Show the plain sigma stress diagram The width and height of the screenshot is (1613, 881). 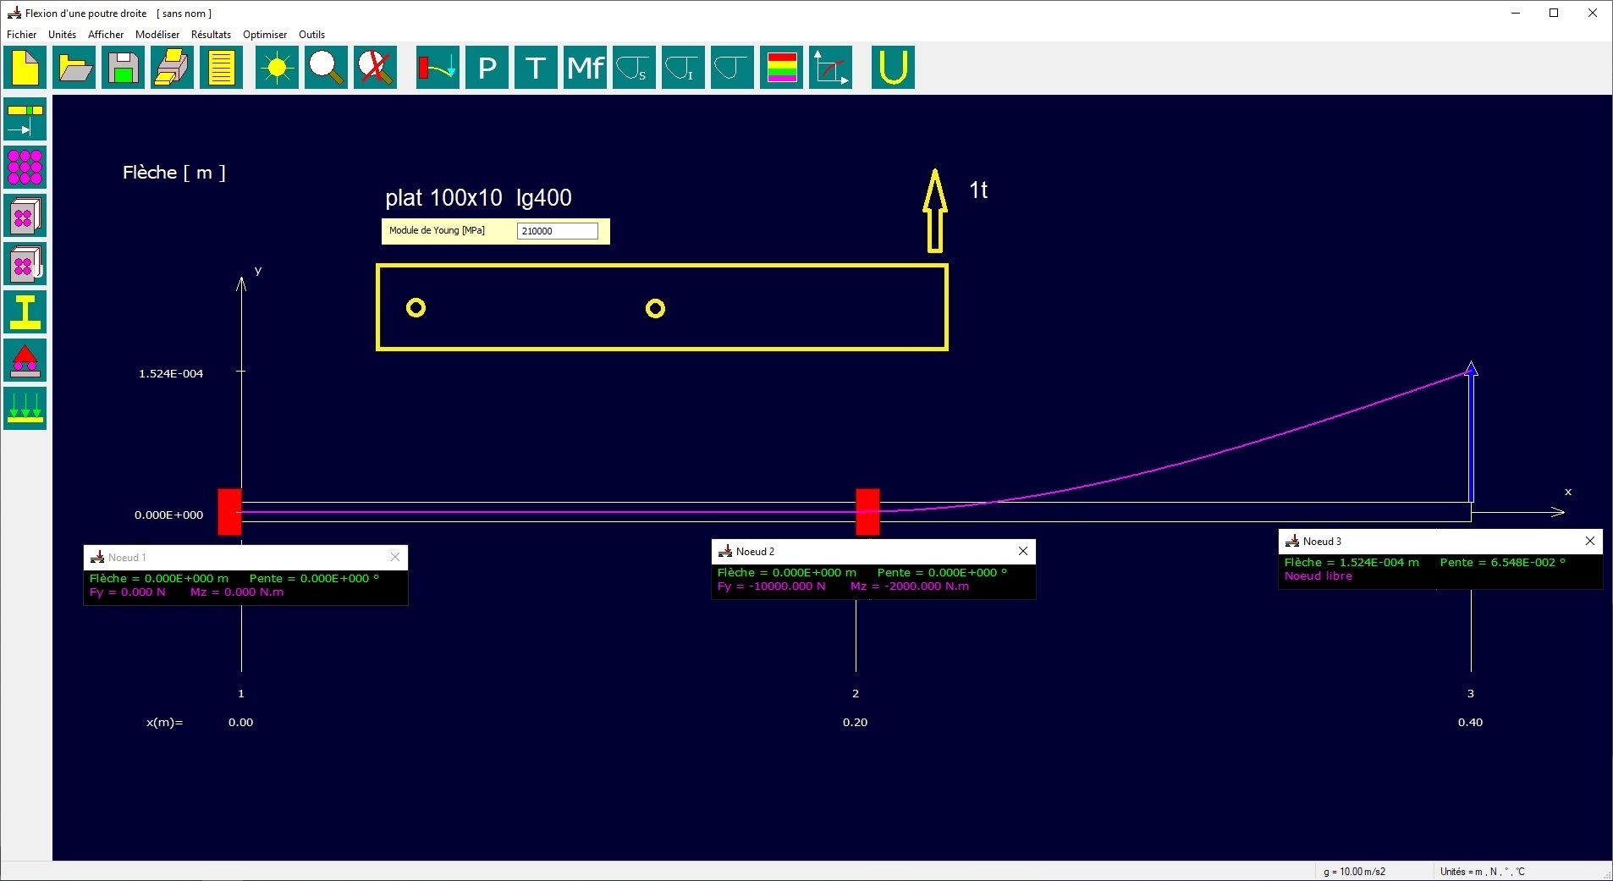point(733,68)
